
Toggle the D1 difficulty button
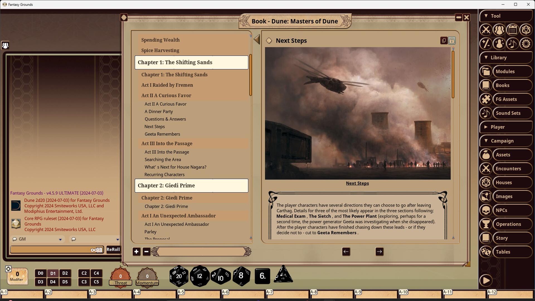[53, 273]
